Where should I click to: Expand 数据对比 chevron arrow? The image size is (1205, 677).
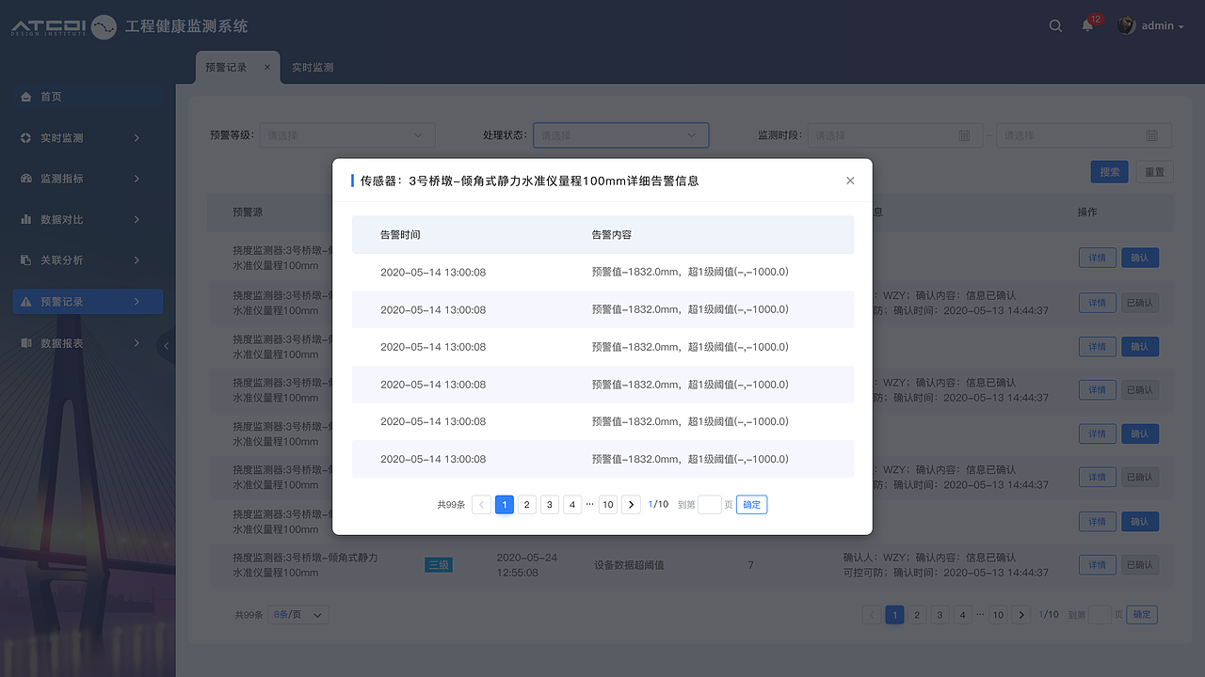137,220
